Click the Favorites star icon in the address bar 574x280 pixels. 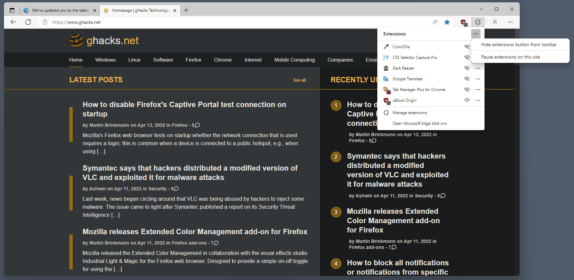pyautogui.click(x=447, y=22)
